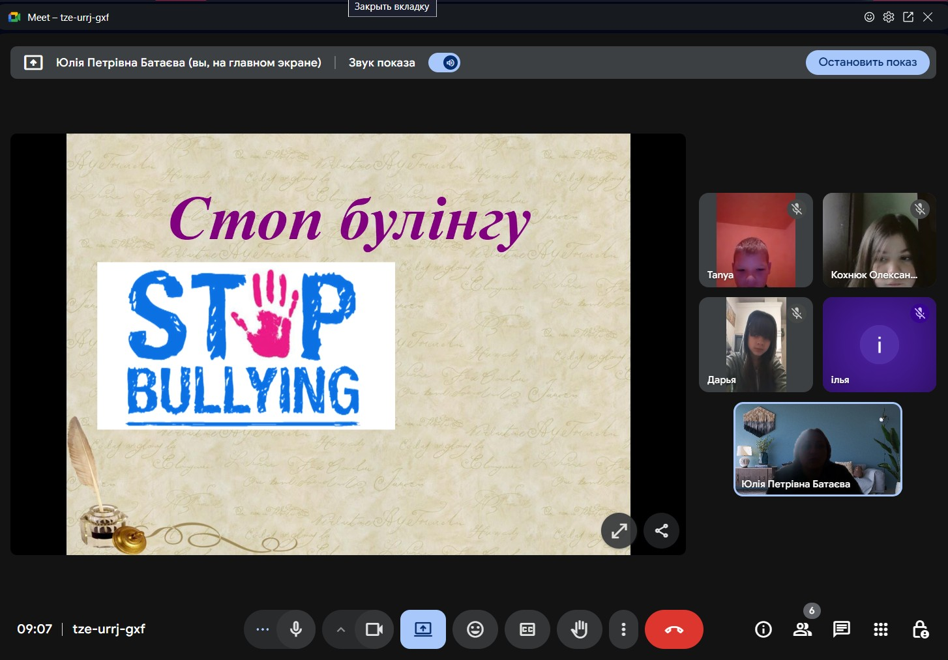Image resolution: width=948 pixels, height=660 pixels.
Task: Select Дарья's video tile
Action: tap(756, 345)
